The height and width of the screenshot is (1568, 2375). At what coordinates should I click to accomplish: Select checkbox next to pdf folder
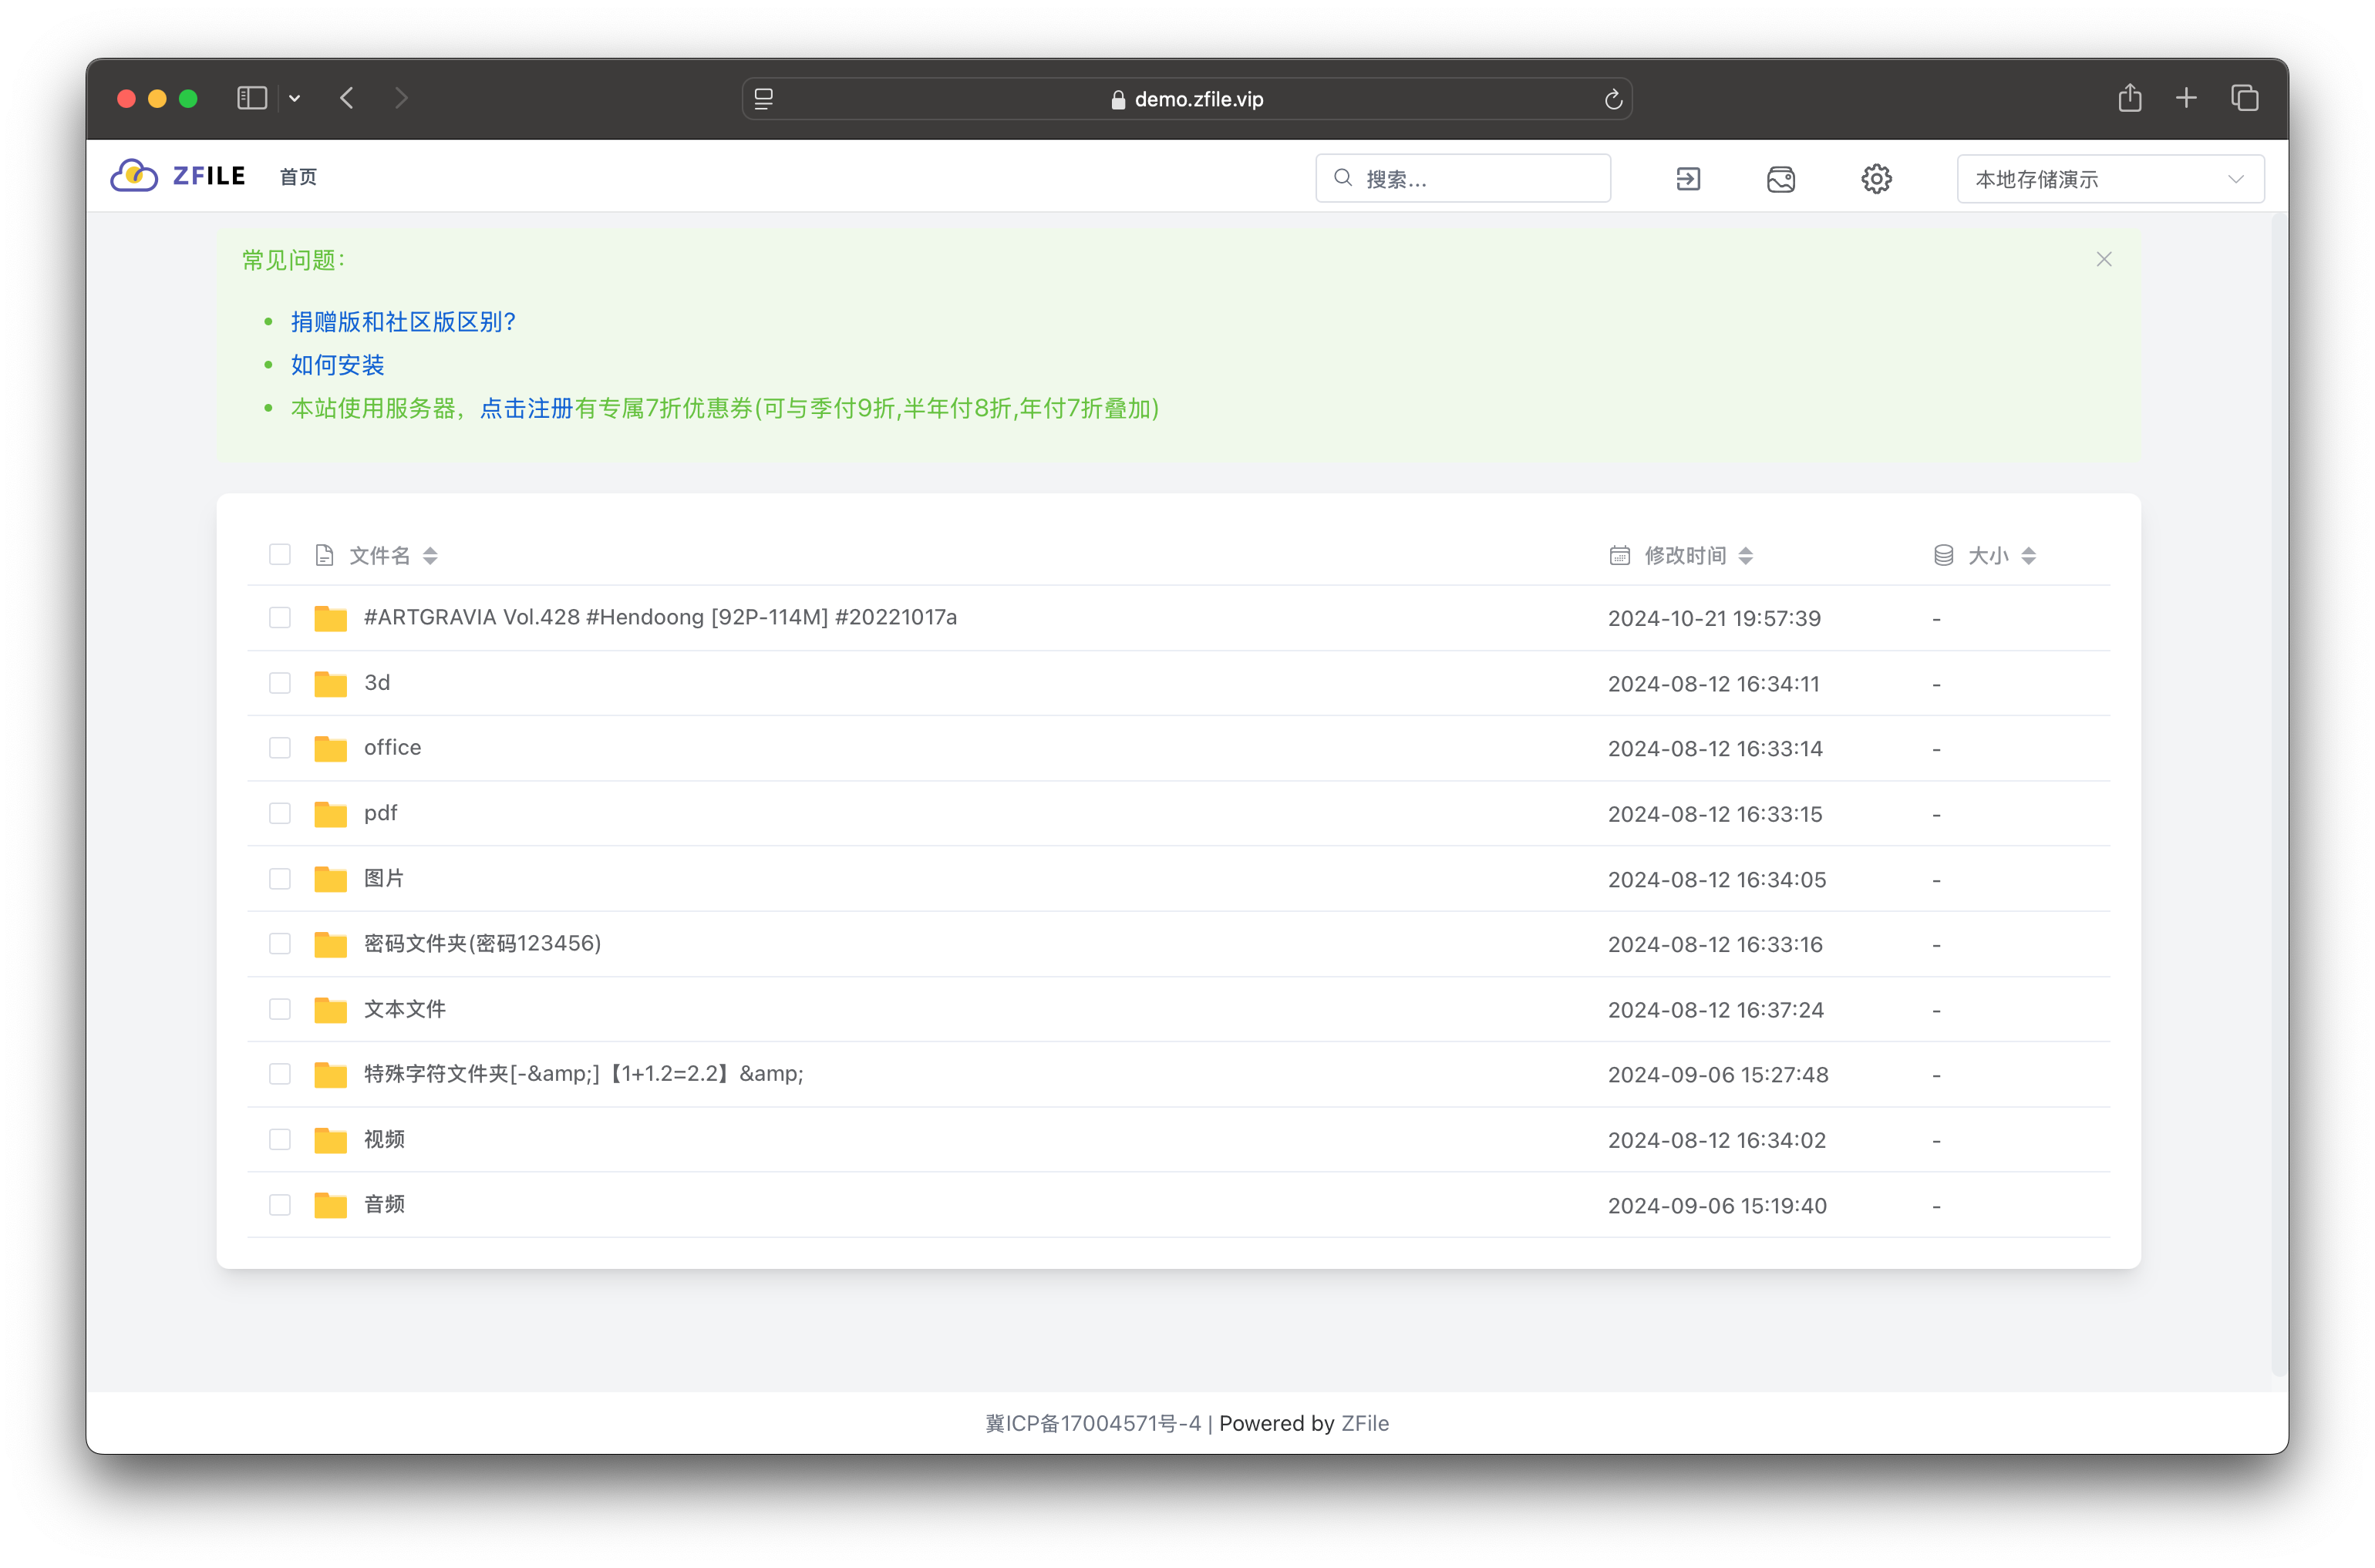click(x=280, y=813)
